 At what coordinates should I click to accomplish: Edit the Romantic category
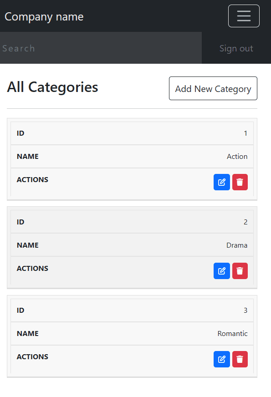pyautogui.click(x=222, y=359)
